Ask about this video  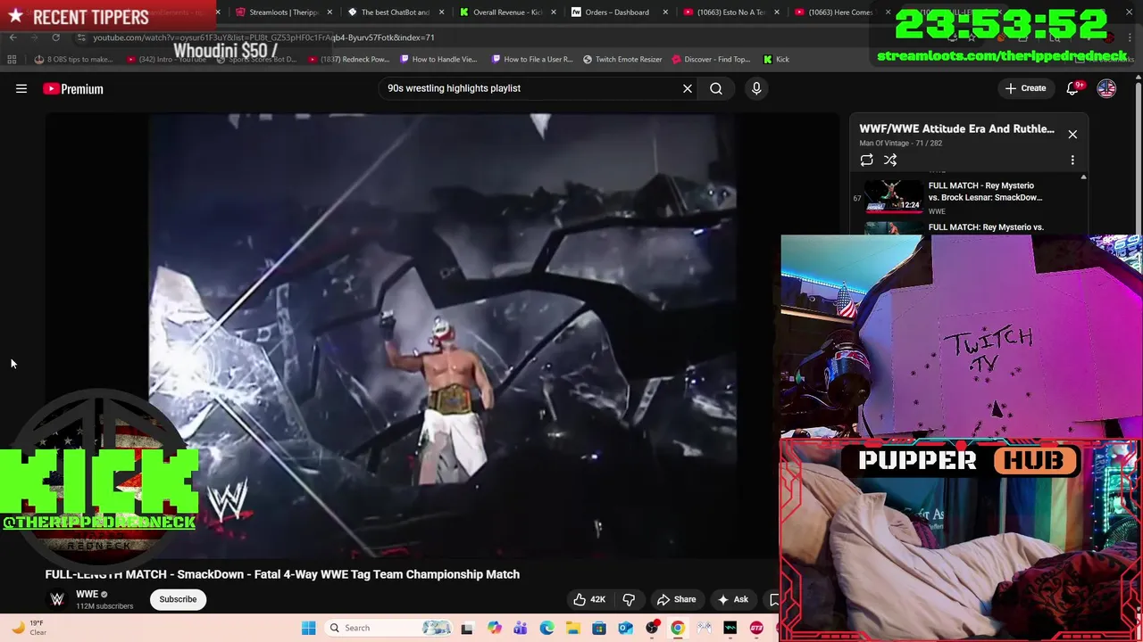pyautogui.click(x=732, y=599)
